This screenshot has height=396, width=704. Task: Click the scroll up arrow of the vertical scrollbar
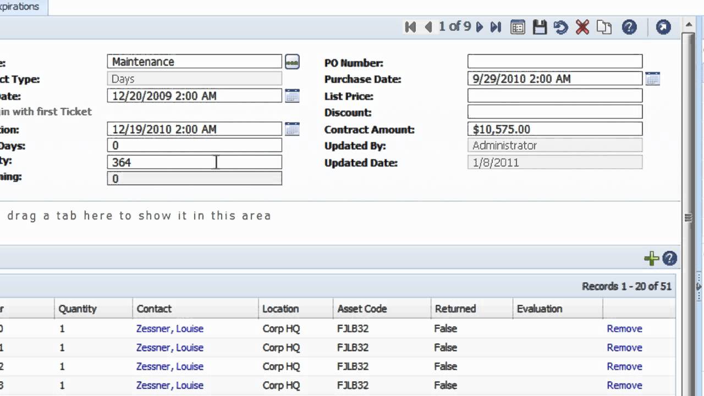(689, 25)
